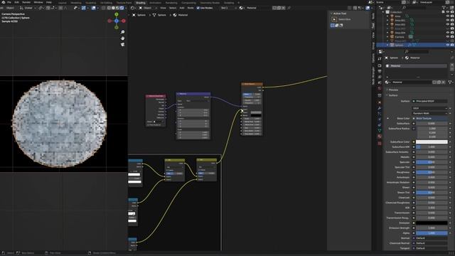
Task: Click the green Y axis of the navigation gizmo
Action: tap(117, 14)
